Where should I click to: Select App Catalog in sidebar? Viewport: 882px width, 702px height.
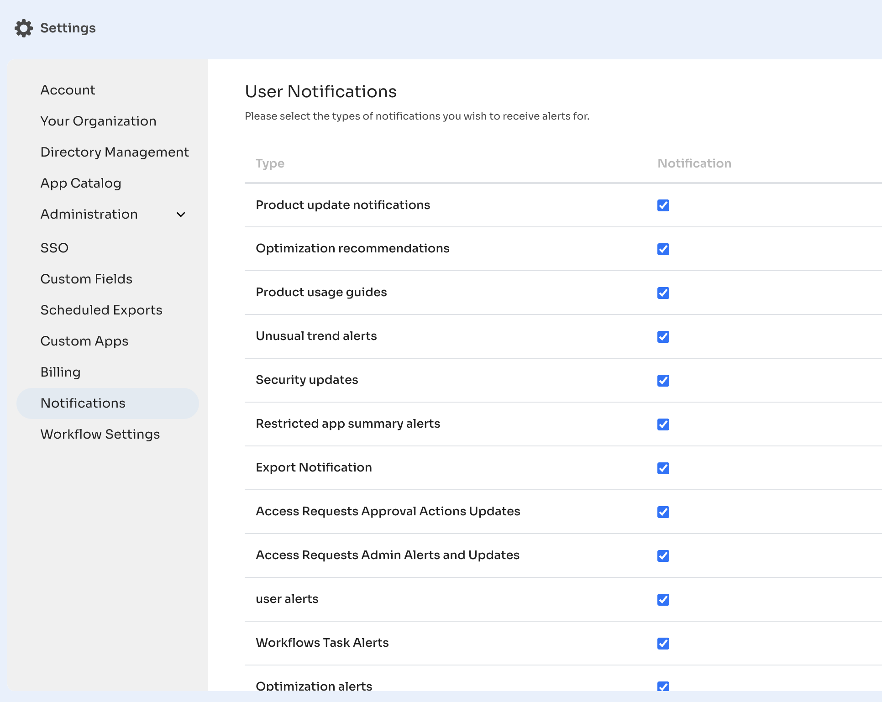81,183
